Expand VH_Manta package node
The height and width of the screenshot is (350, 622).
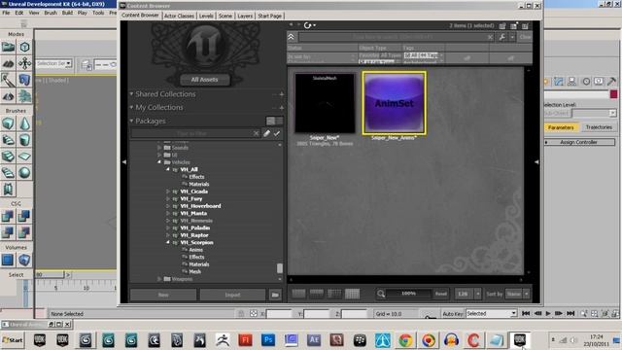coord(168,213)
